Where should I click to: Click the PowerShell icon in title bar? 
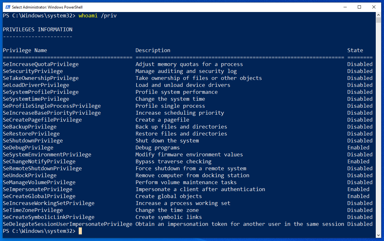coord(7,7)
